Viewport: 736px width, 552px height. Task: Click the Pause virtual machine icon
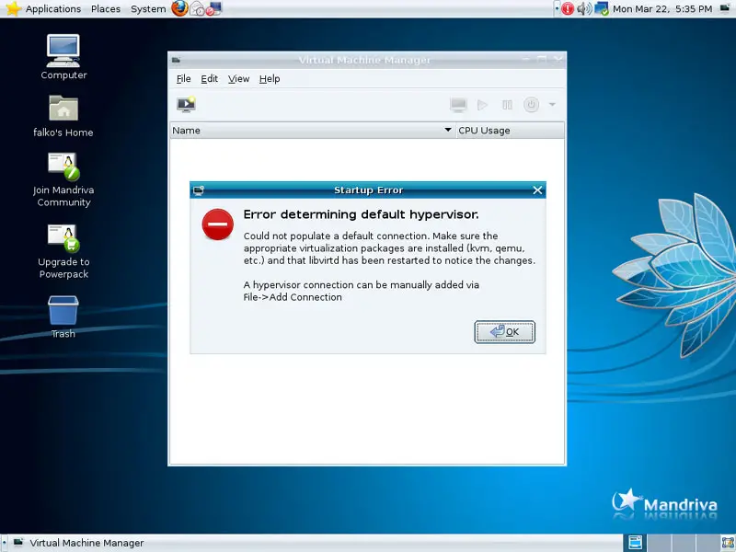tap(507, 105)
